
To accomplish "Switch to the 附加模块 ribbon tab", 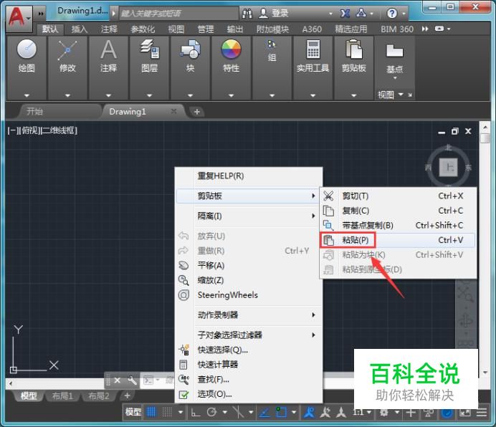I will click(x=272, y=29).
